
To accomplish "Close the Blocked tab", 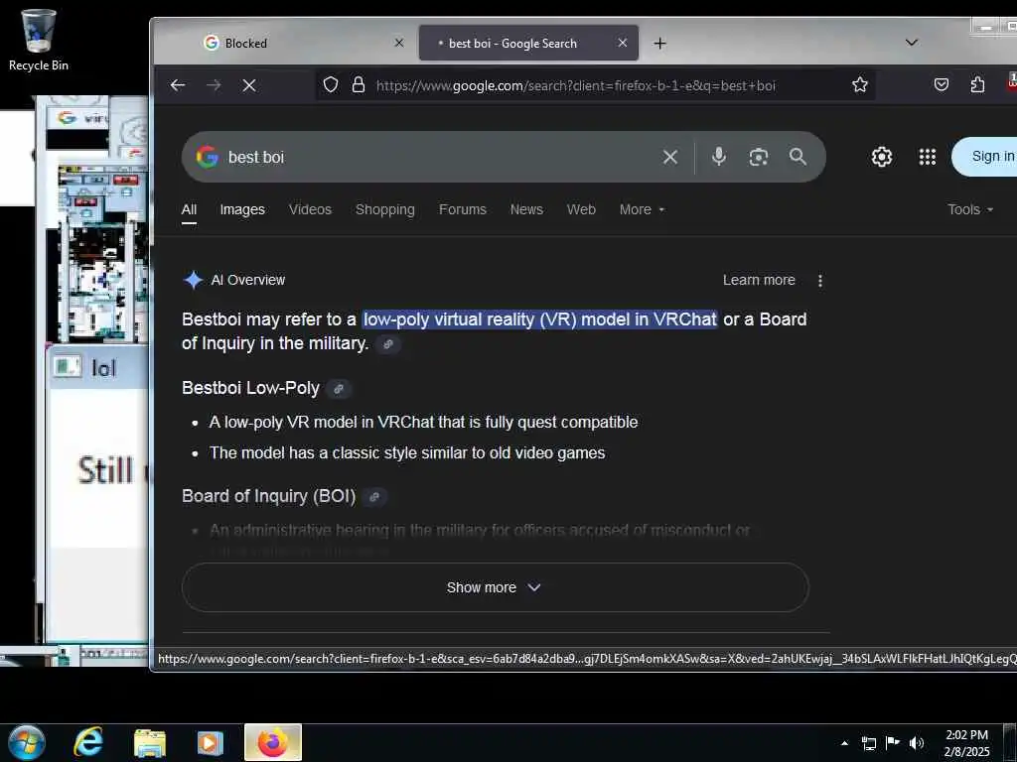I will click(399, 43).
